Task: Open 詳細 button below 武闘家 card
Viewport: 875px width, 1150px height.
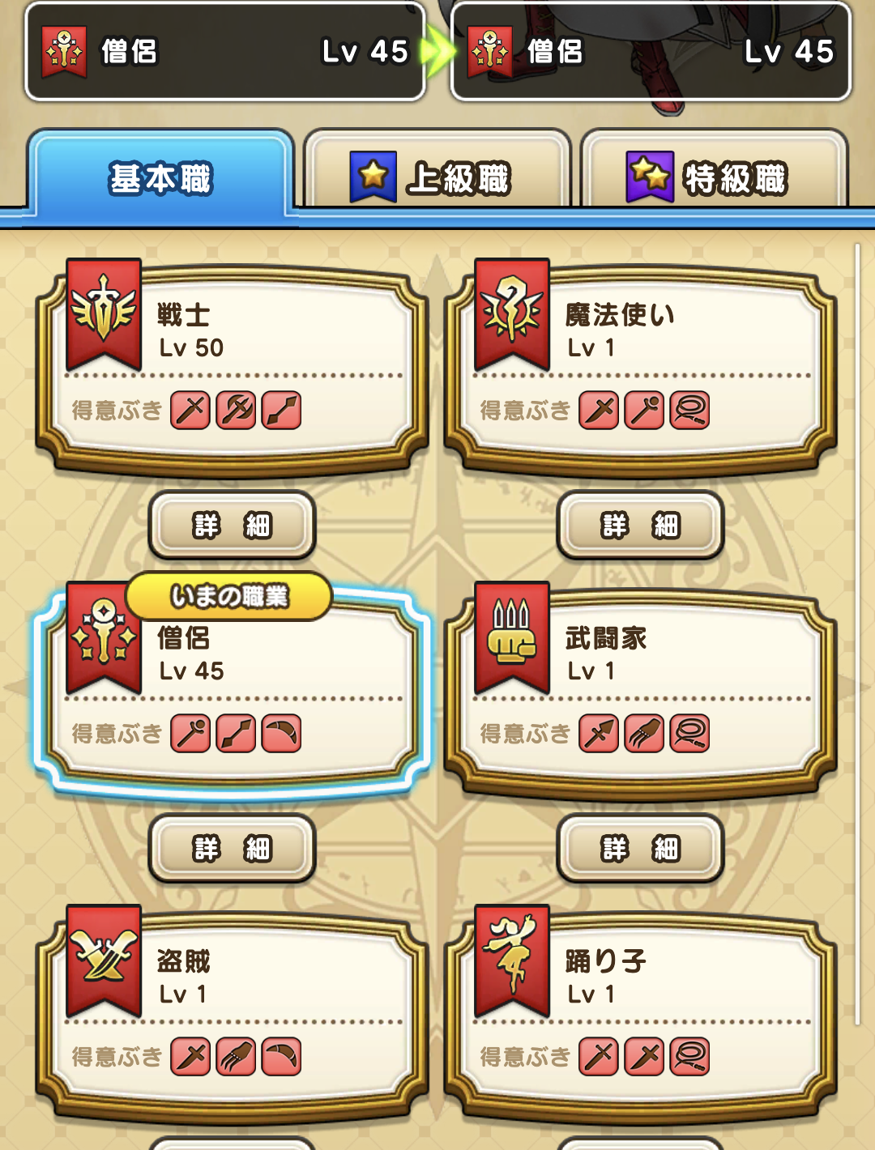Action: coord(641,849)
